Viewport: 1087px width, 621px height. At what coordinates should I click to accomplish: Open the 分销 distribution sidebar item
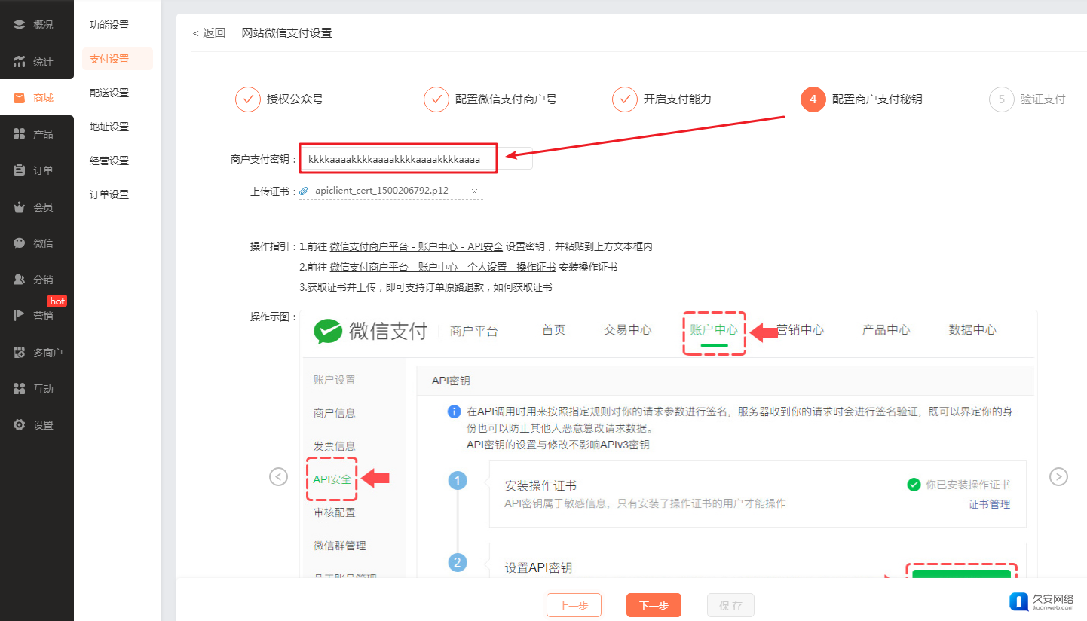click(36, 280)
